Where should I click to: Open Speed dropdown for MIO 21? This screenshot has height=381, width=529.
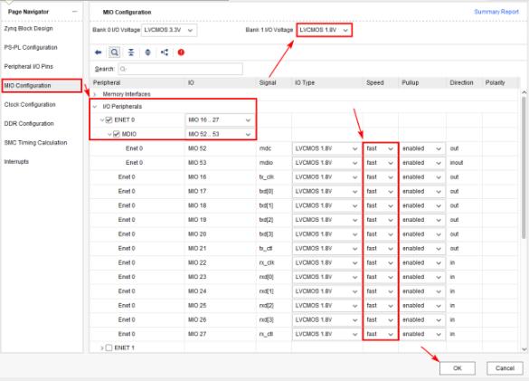click(x=380, y=248)
